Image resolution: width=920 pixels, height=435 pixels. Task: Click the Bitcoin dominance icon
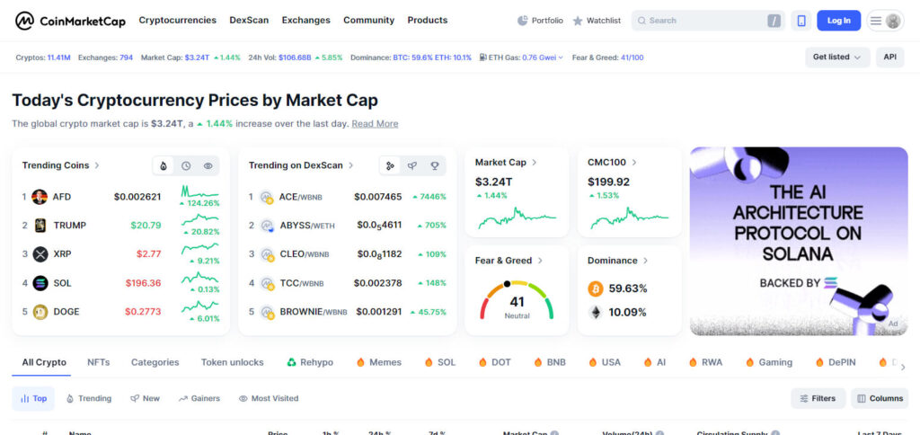596,289
